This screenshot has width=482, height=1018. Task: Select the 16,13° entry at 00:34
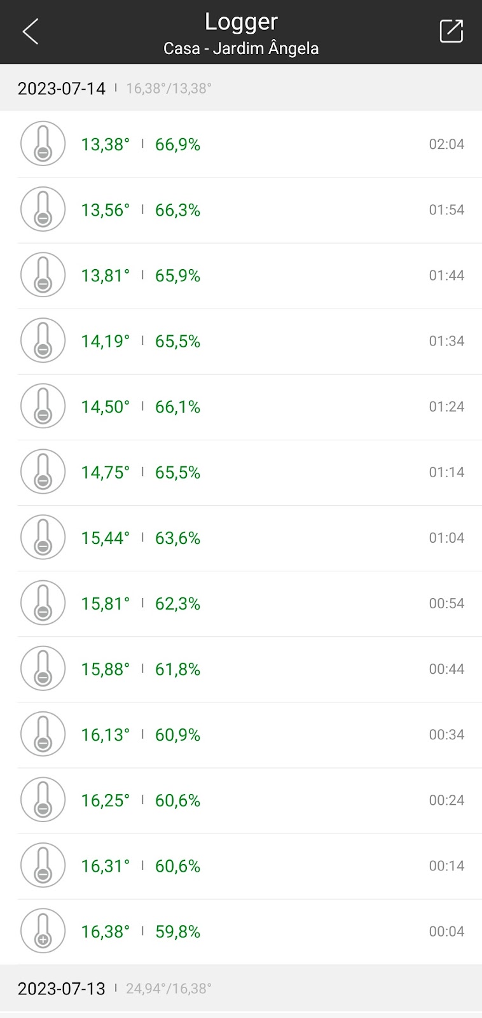tap(241, 734)
